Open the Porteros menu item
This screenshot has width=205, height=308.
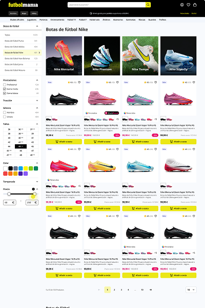pos(44,20)
